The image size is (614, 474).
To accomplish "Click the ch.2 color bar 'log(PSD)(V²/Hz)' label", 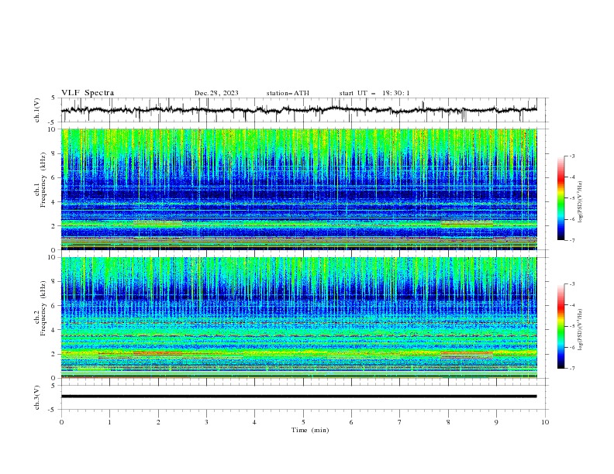I will pyautogui.click(x=581, y=330).
